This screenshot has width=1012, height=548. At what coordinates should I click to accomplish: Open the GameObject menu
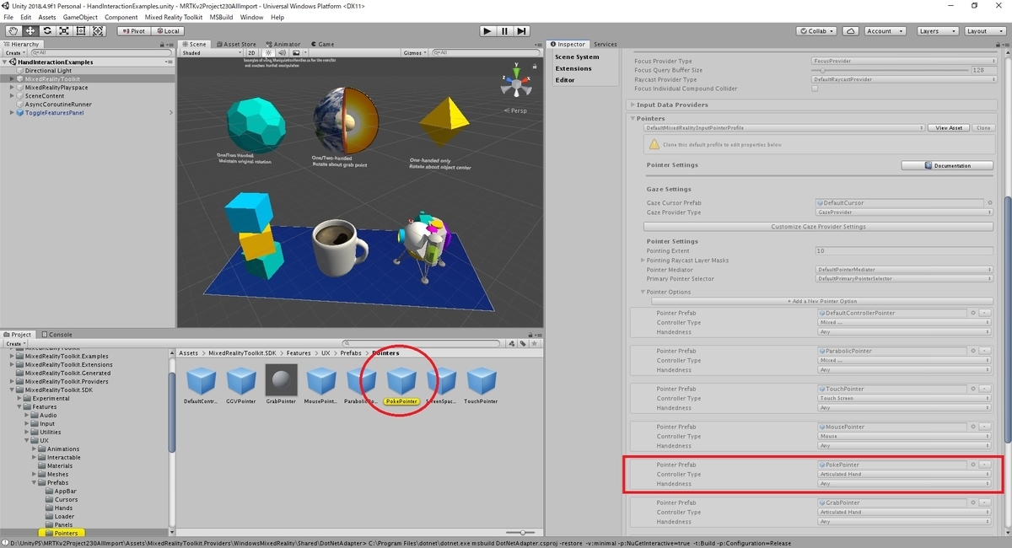(x=80, y=17)
